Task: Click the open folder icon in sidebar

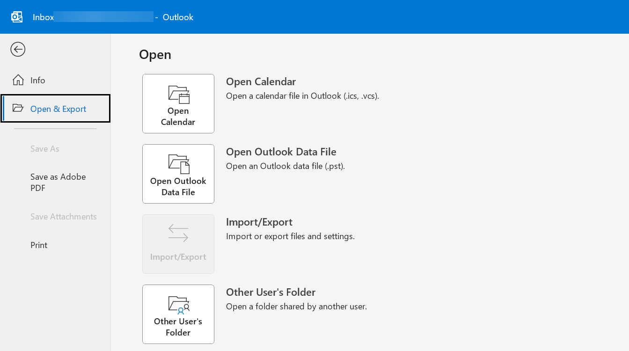Action: coord(18,109)
